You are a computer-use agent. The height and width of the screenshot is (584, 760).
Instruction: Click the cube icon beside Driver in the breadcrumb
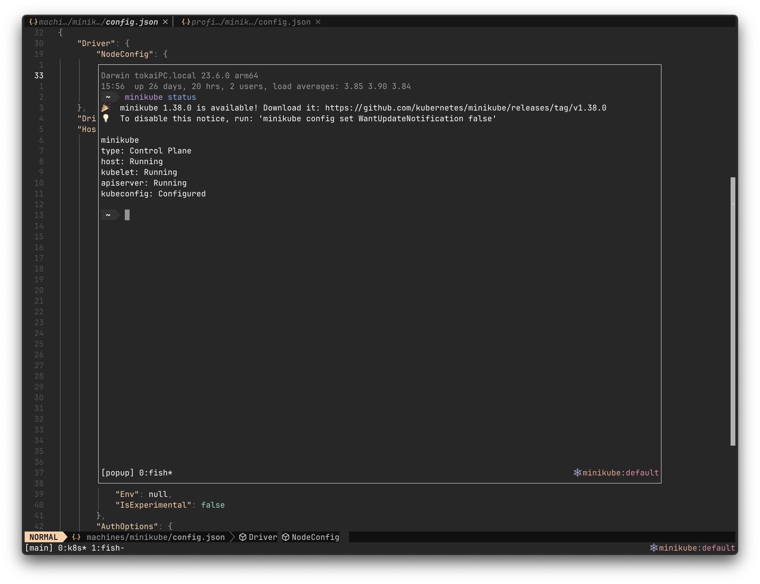pos(243,537)
